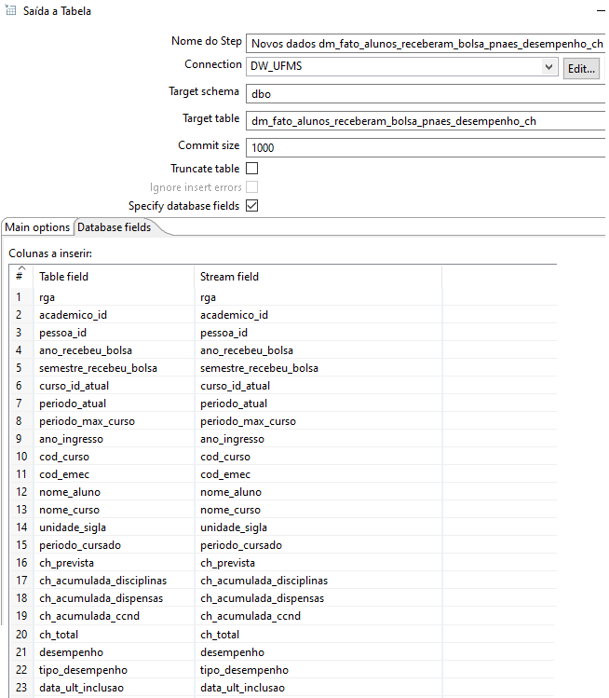The width and height of the screenshot is (609, 698).
Task: Click the Commit size field with 1000
Action: pos(426,147)
